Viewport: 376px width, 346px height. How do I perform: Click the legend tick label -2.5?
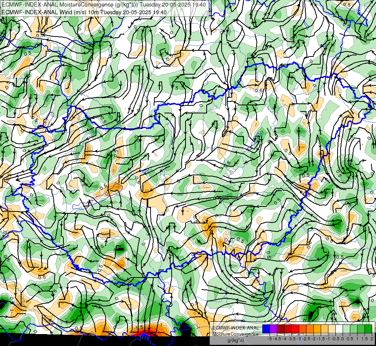click(x=306, y=339)
